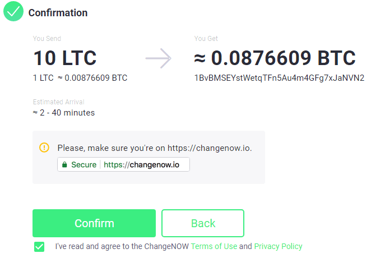Untick the agree to terms checkbox

pyautogui.click(x=39, y=246)
